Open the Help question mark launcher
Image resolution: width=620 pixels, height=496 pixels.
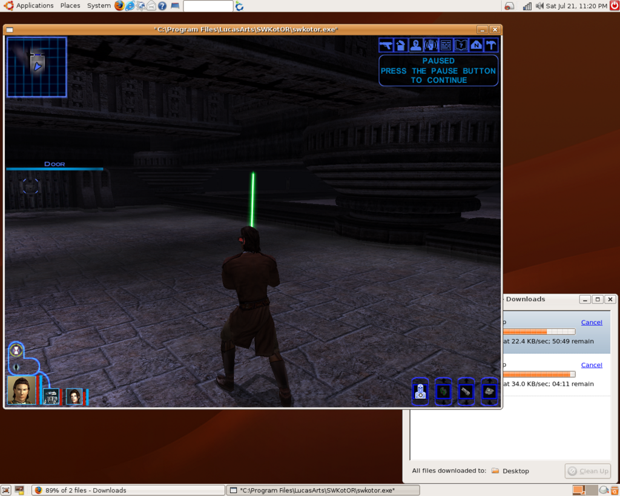[x=162, y=5]
